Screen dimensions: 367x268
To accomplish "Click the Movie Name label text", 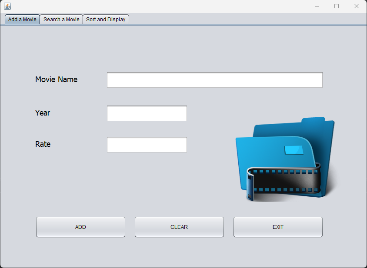I will tap(57, 79).
